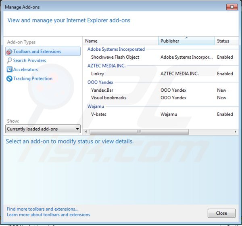The height and width of the screenshot is (226, 242).
Task: Sort add-ons by the Name column
Action: coord(121,41)
